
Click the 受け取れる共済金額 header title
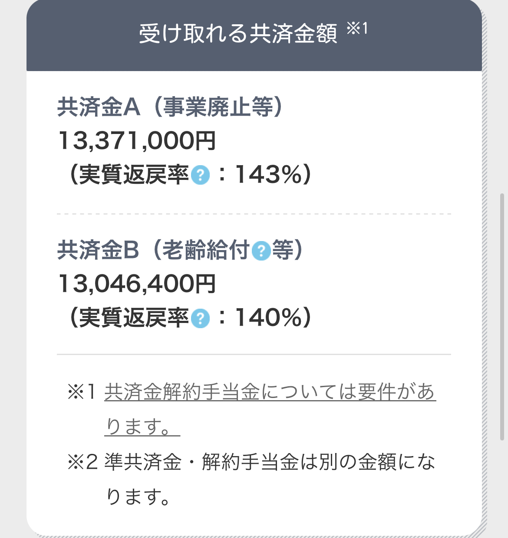click(238, 33)
